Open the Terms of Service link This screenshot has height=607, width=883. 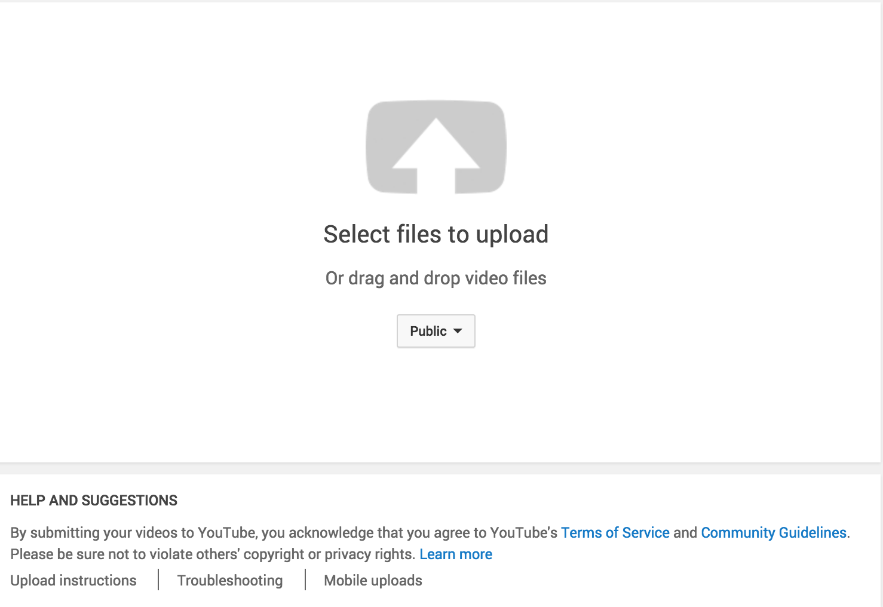click(x=615, y=533)
